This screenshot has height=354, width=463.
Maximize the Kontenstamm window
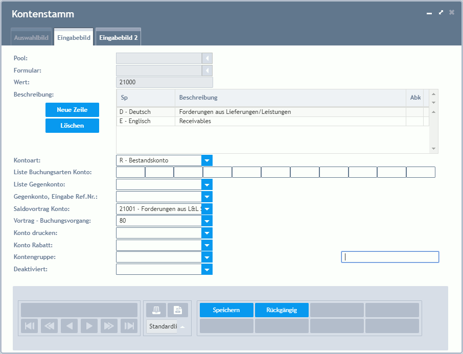point(441,12)
